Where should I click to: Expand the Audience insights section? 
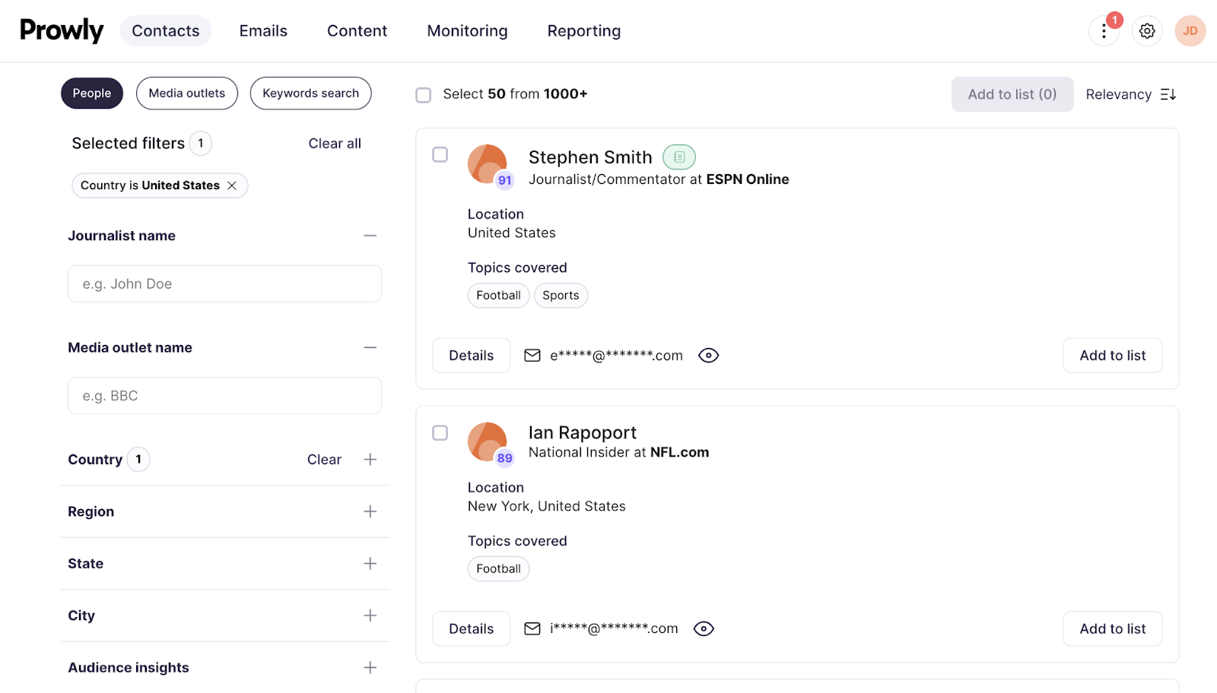370,667
